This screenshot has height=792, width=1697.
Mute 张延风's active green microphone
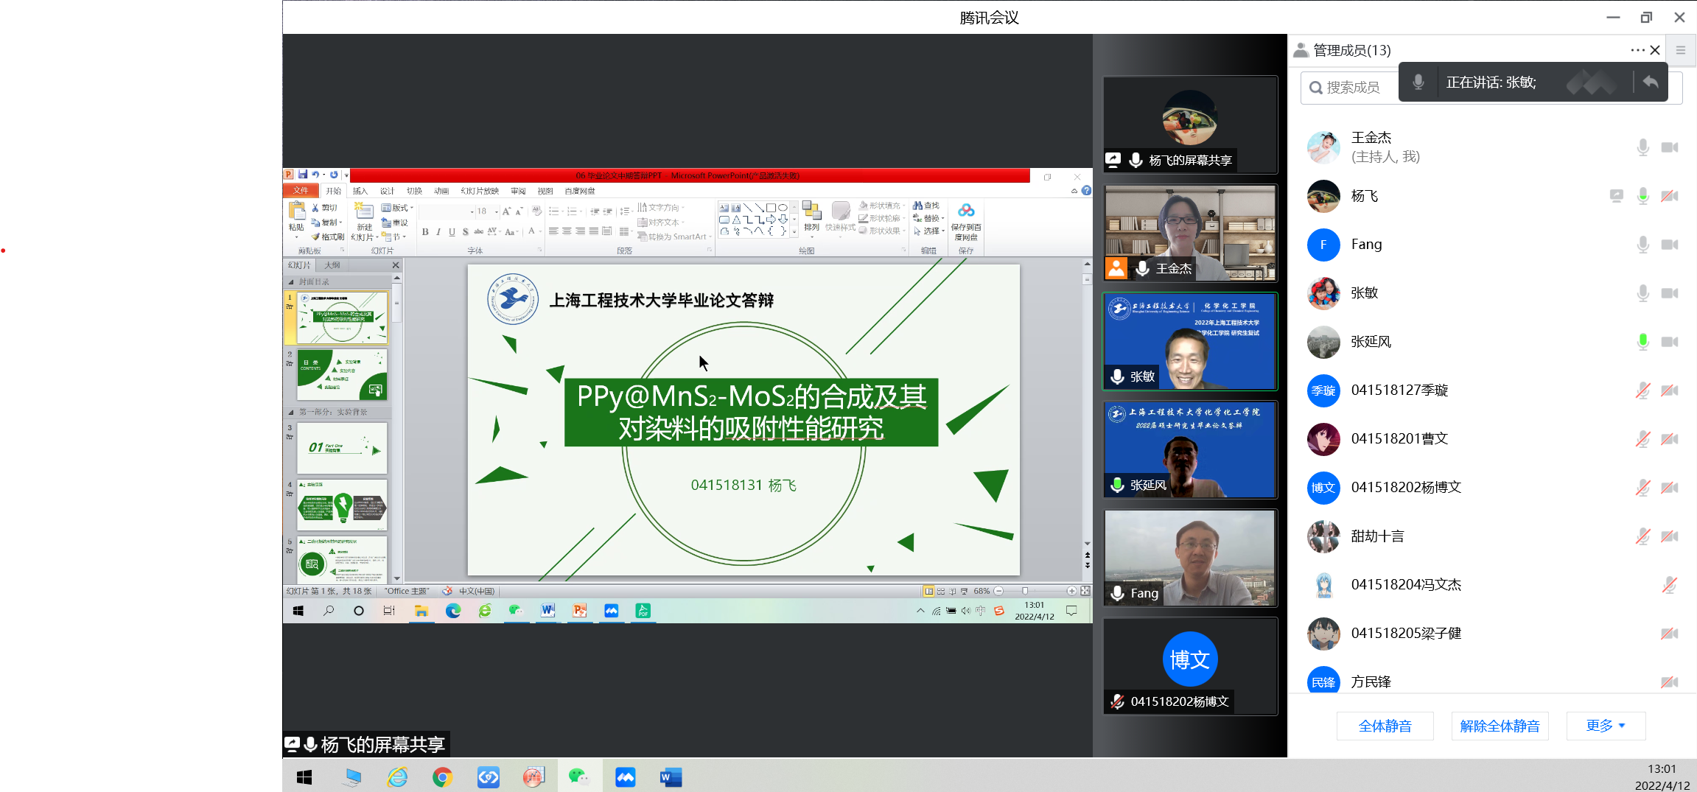tap(1642, 342)
